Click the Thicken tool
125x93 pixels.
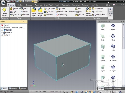click(25, 15)
